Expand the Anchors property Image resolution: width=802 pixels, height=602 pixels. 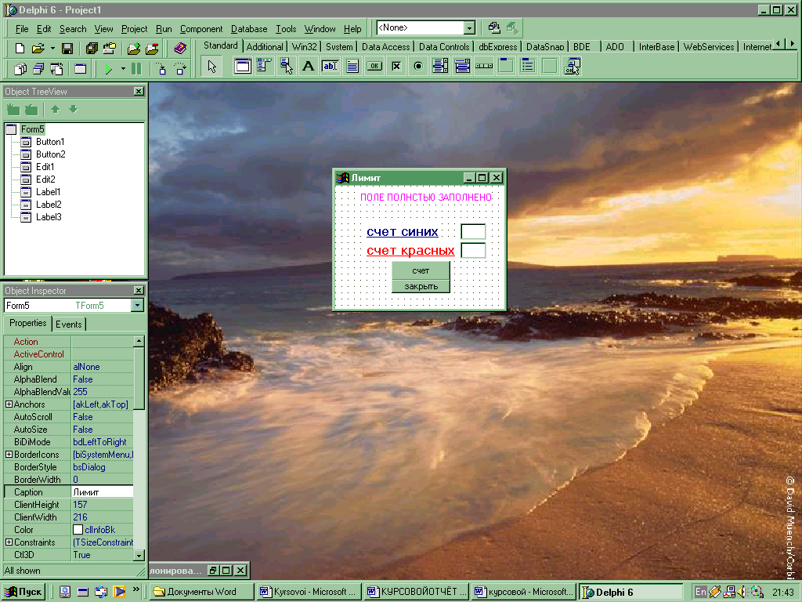[x=9, y=404]
